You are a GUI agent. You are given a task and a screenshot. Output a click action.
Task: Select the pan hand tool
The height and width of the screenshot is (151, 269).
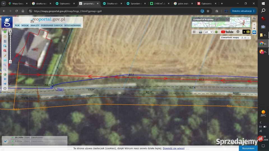[5, 37]
